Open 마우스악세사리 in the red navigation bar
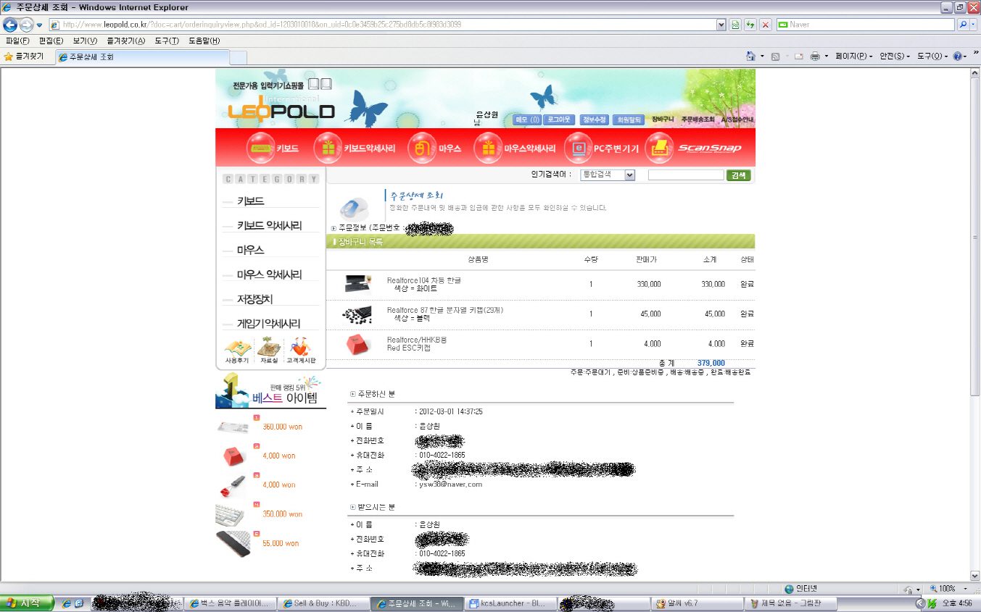 pos(515,148)
